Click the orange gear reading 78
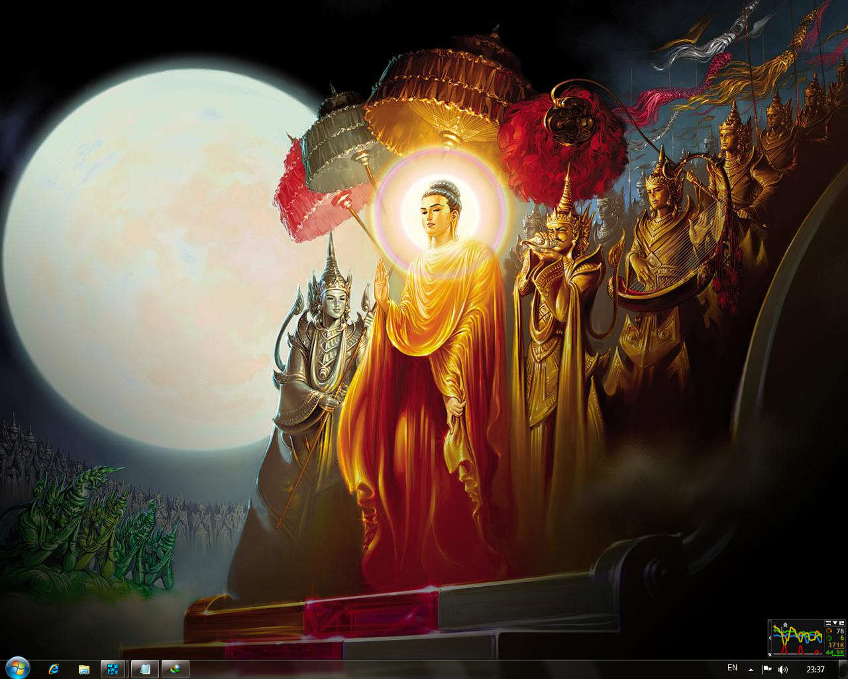 pyautogui.click(x=829, y=631)
